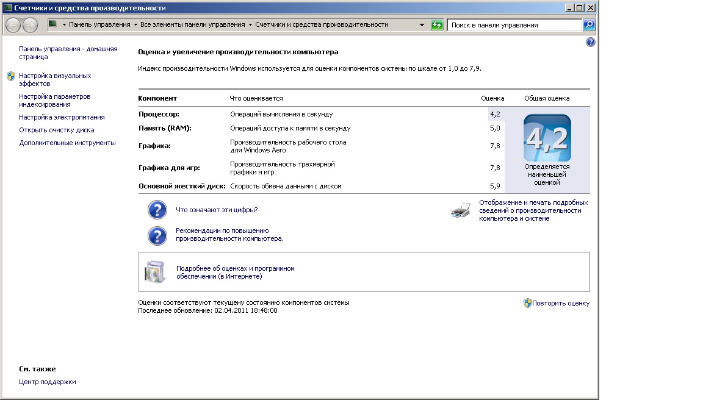Open 'Настройка визуальных эффектов'
Image resolution: width=703 pixels, height=400 pixels.
(x=55, y=80)
